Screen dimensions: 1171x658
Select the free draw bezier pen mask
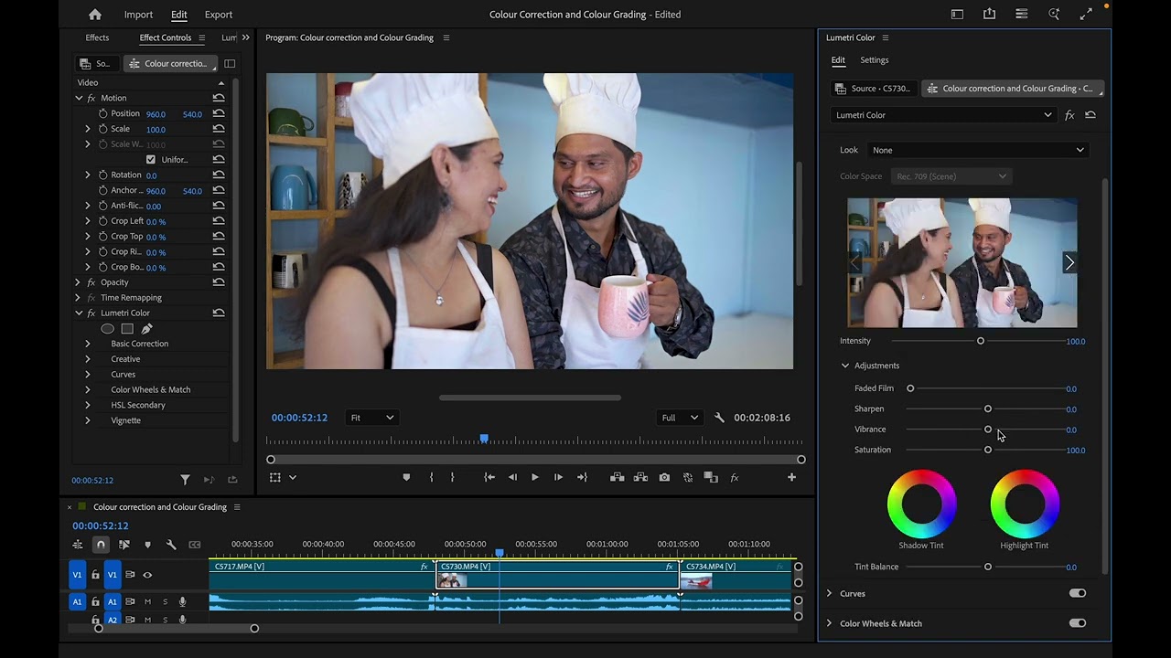pyautogui.click(x=146, y=329)
